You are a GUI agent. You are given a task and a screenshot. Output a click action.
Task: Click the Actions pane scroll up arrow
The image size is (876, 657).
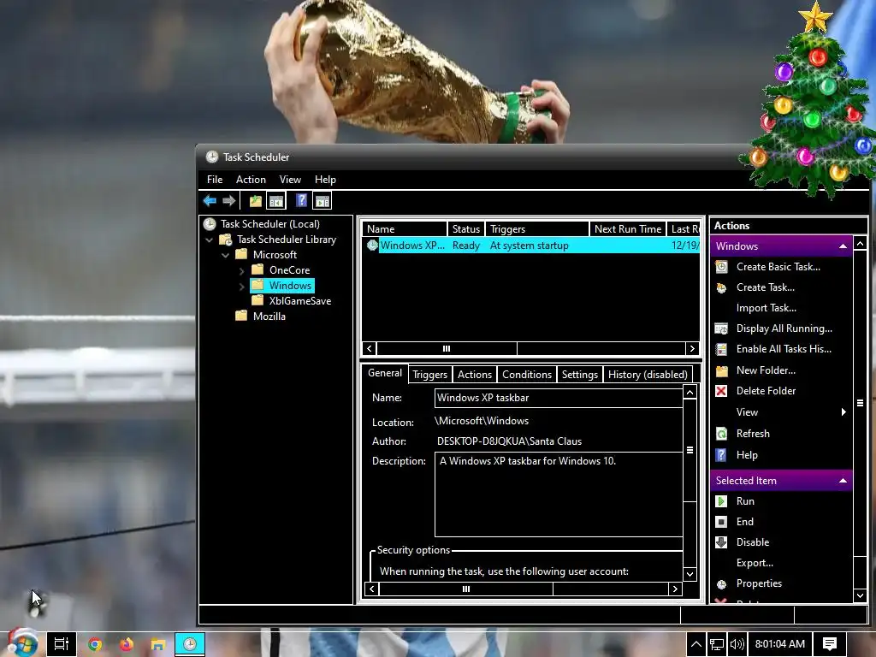coord(861,243)
